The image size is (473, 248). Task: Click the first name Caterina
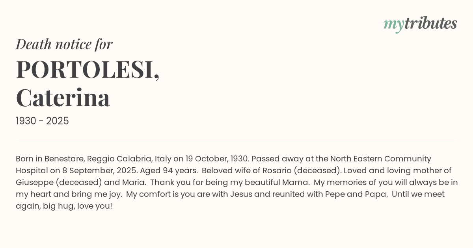pyautogui.click(x=63, y=98)
